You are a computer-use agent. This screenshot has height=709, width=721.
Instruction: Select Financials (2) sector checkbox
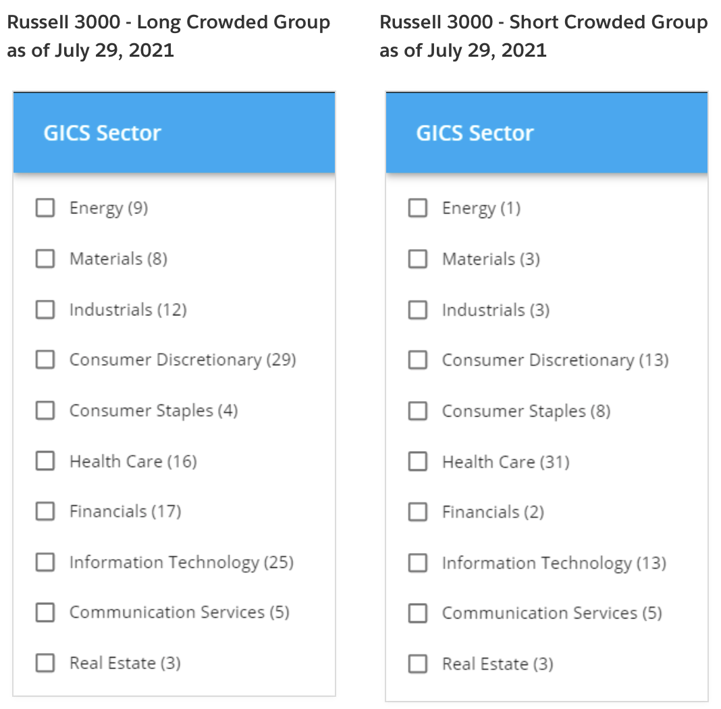point(418,512)
